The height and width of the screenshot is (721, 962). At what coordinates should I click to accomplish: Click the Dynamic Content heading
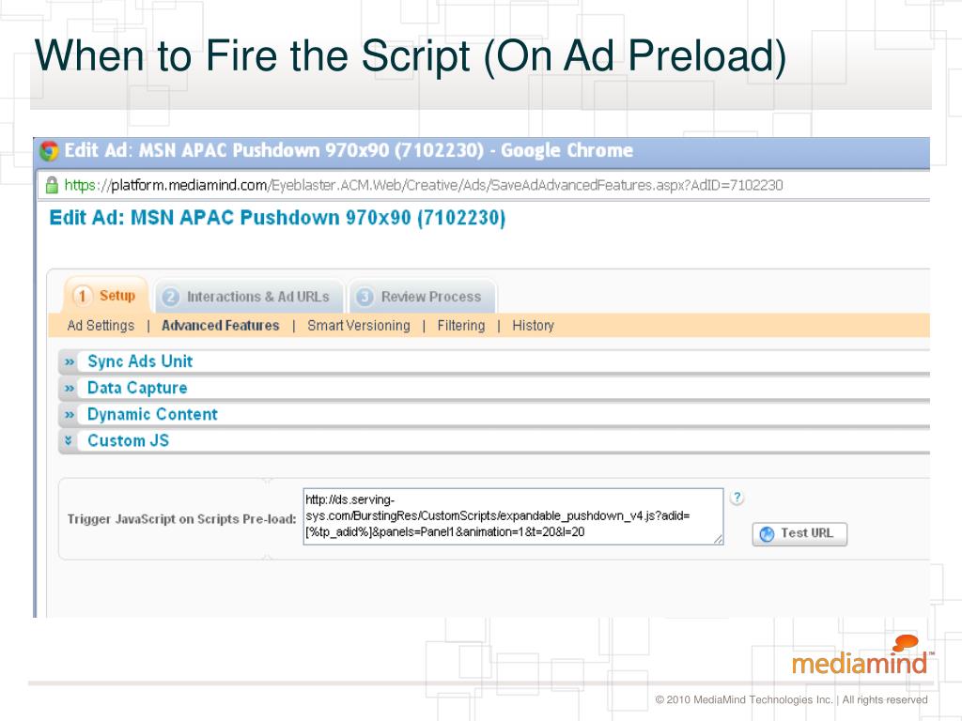(152, 414)
